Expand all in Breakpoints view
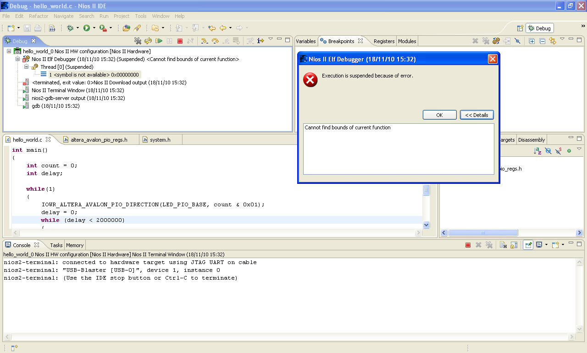Image resolution: width=587 pixels, height=353 pixels. [x=532, y=41]
